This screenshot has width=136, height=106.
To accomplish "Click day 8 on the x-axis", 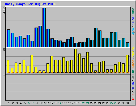I will click(x=37, y=103).
